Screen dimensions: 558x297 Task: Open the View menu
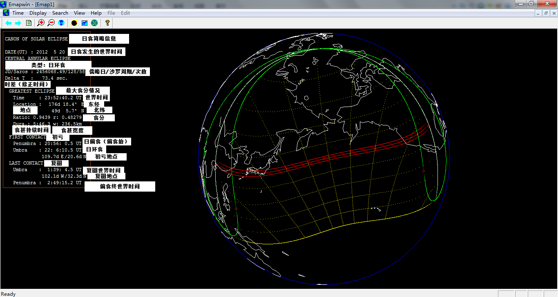(x=79, y=13)
